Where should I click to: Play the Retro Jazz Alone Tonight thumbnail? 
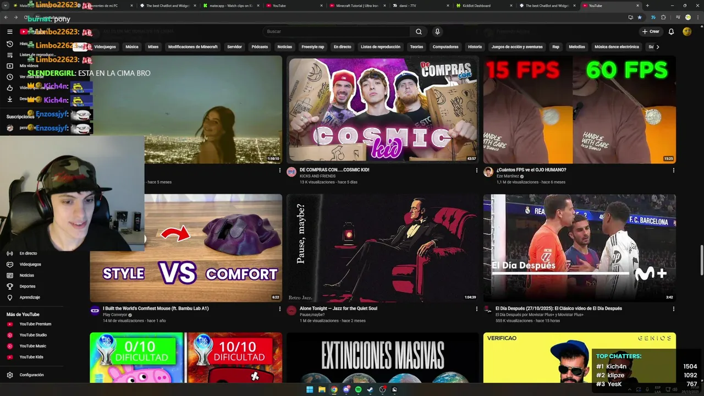pyautogui.click(x=383, y=248)
